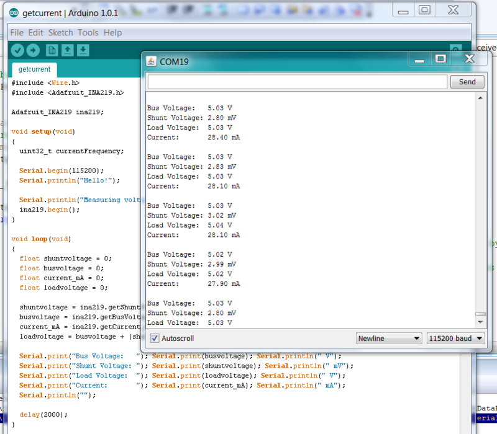Click the serial output scrollbar down arrow

pyautogui.click(x=480, y=322)
